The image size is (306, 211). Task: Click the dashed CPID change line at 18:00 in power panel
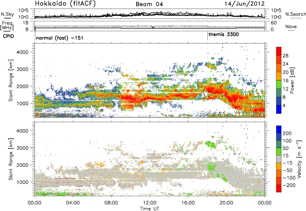(207, 80)
